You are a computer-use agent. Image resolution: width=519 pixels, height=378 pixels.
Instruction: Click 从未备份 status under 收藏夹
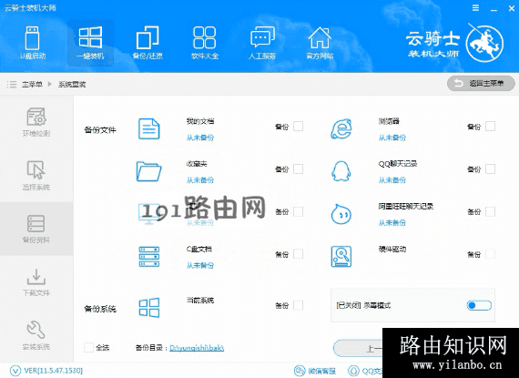coord(200,180)
